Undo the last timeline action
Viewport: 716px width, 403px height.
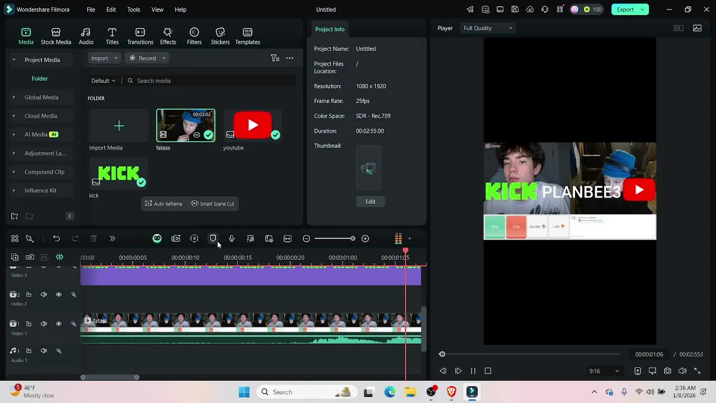pyautogui.click(x=56, y=238)
